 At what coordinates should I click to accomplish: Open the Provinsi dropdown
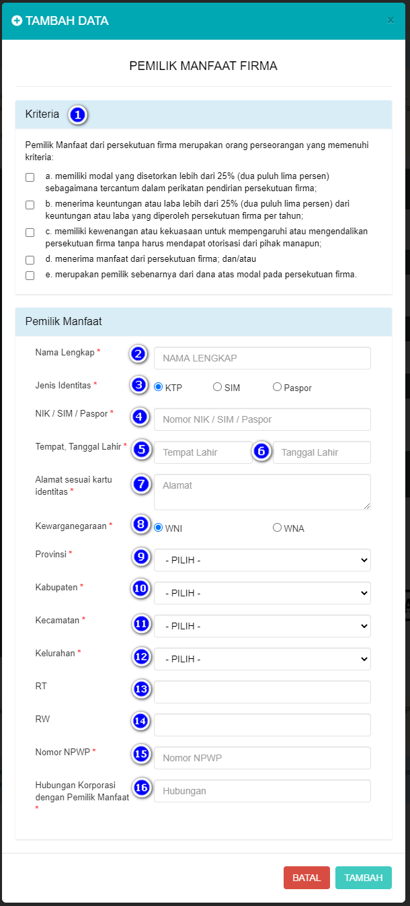[x=262, y=560]
